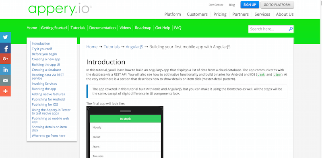Jump to Using the Appery.io Tester section
This screenshot has height=158, width=322.
point(51,112)
